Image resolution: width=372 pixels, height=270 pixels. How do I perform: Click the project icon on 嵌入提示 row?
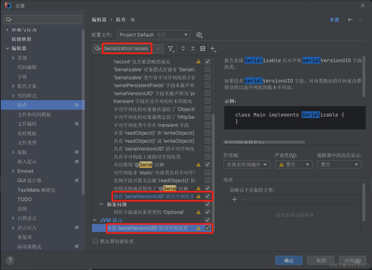click(x=77, y=162)
